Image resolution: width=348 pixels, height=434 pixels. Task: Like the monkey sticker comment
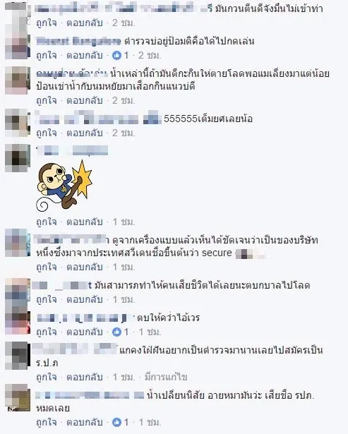pyautogui.click(x=46, y=222)
